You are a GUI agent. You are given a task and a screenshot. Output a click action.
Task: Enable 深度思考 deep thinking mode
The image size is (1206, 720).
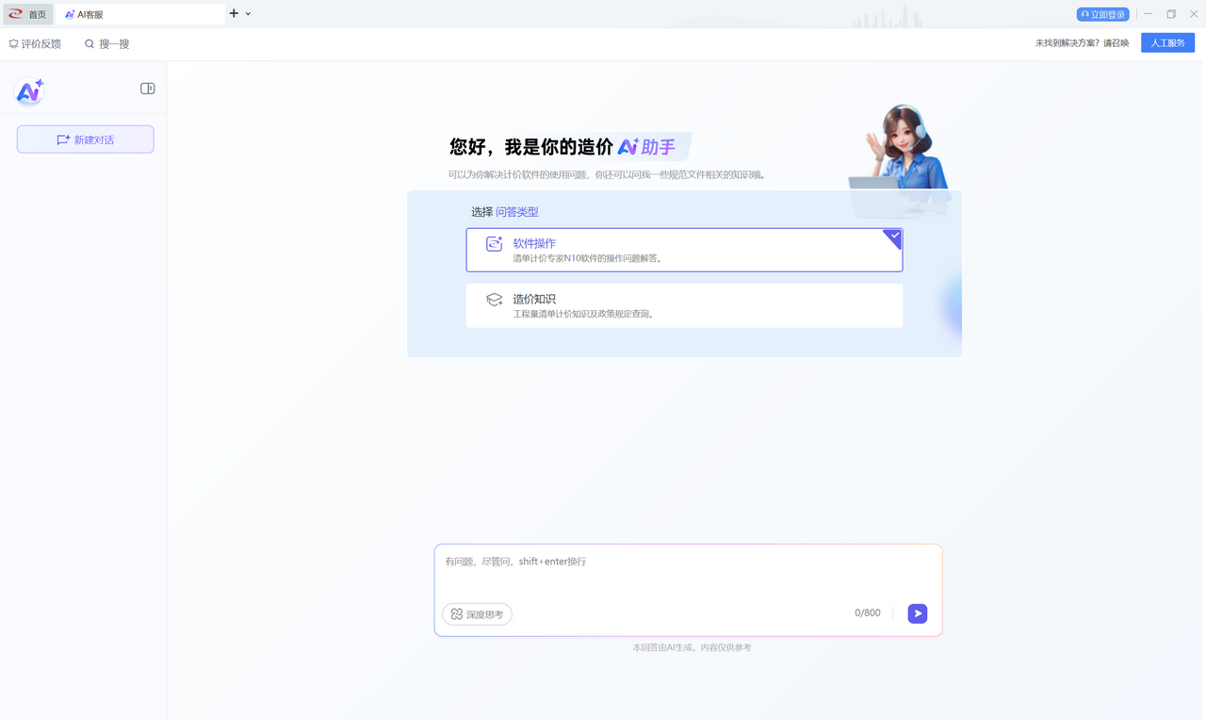[x=477, y=614]
